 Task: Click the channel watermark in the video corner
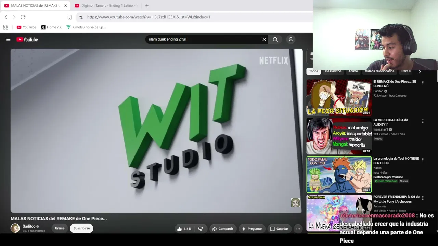295,203
